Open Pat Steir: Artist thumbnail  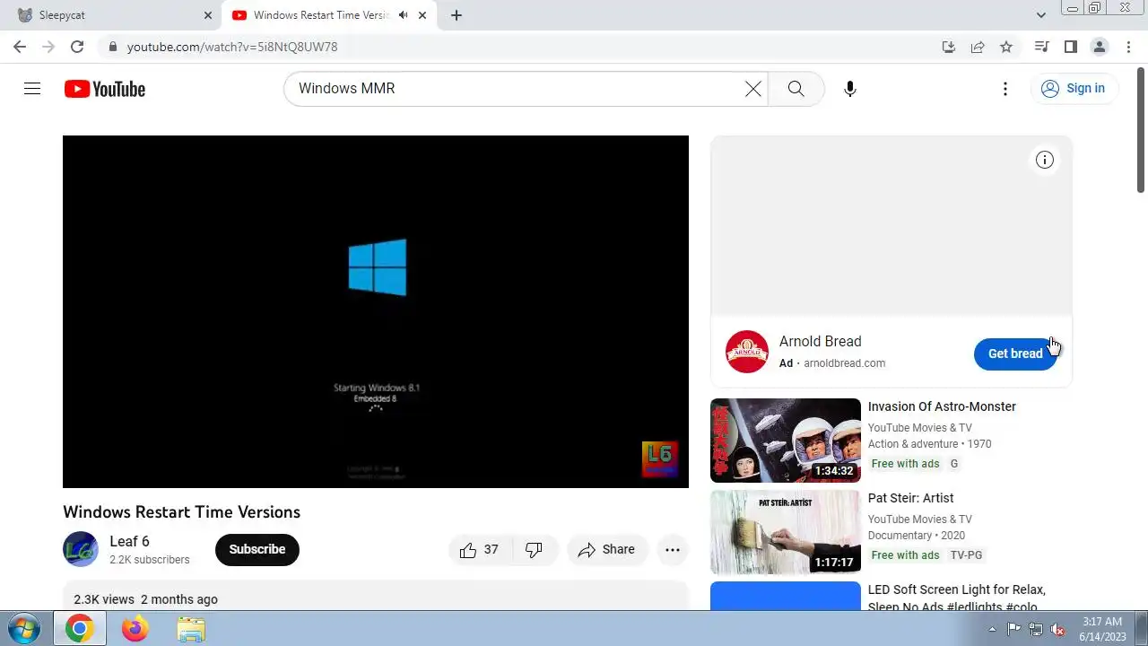[786, 532]
